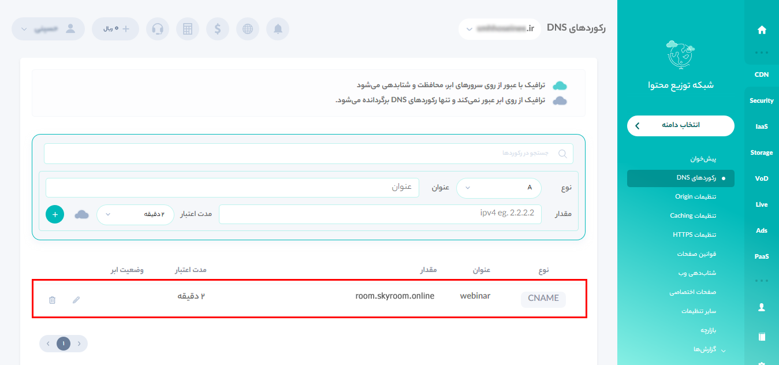Open the dollar billing icon
Screen dimensions: 779x365
[218, 29]
